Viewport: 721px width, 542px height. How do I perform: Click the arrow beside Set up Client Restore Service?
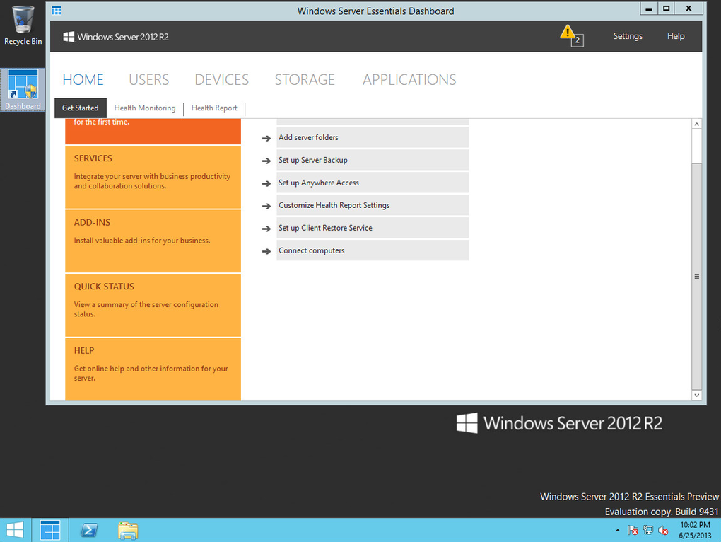point(266,229)
